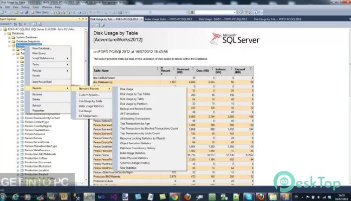Image resolution: width=351 pixels, height=201 pixels.
Task: Open Skype from the taskbar
Action: click(249, 197)
